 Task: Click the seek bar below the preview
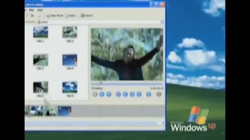(x=127, y=84)
